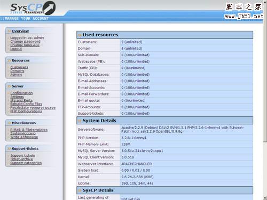Viewport: 267px width, 200px height.
Task: Open the E-Mail- & Filetemplates link
Action: 29,130
